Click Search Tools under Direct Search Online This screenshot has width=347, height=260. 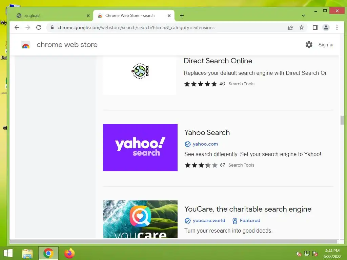click(241, 84)
